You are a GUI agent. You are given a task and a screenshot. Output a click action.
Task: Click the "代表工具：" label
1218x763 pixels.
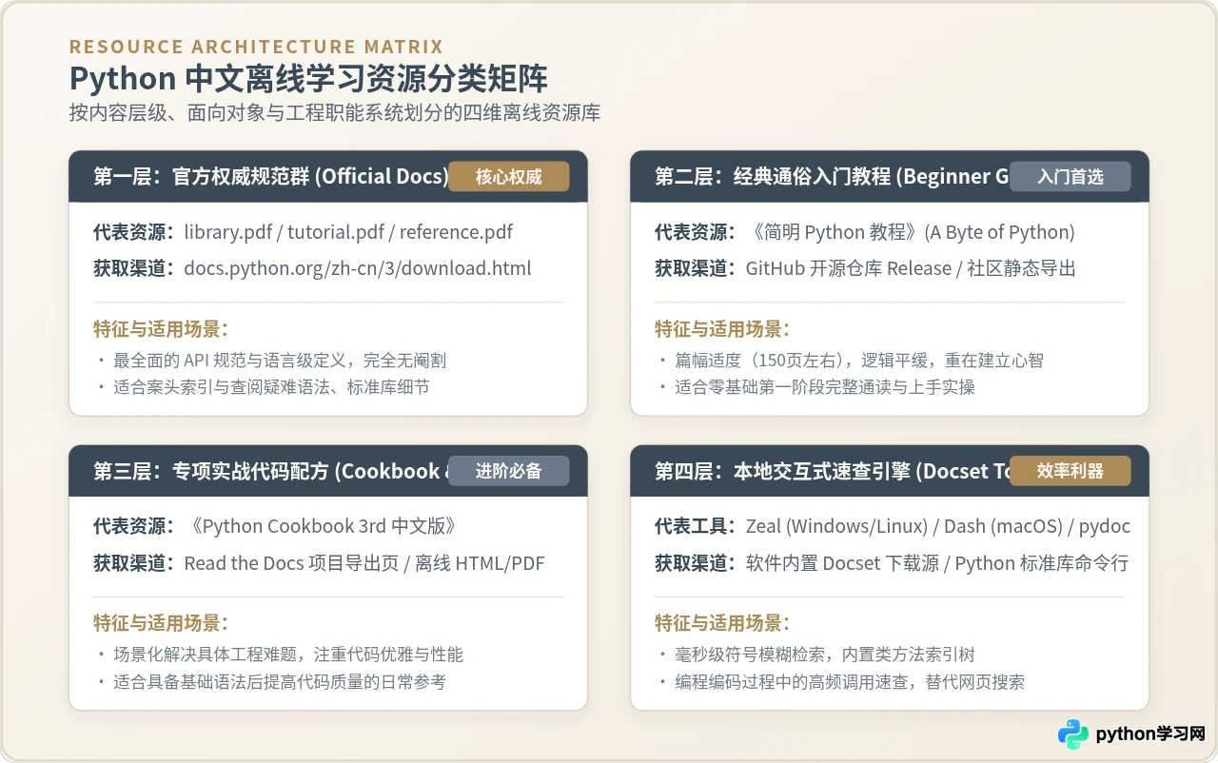pos(696,526)
